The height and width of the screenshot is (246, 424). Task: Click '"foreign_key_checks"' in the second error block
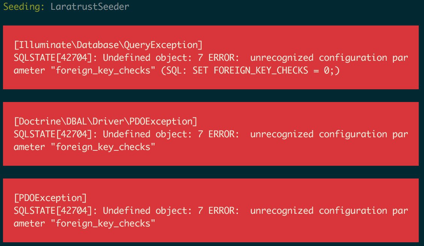103,147
